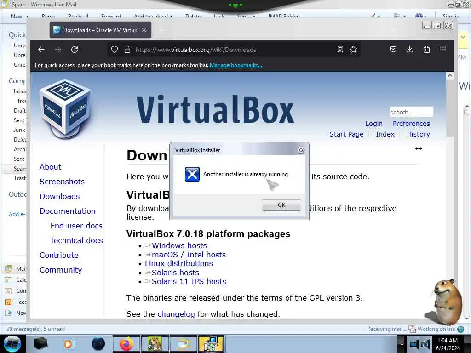Click the Firefox taskbar icon
The image size is (471, 353).
tap(126, 344)
